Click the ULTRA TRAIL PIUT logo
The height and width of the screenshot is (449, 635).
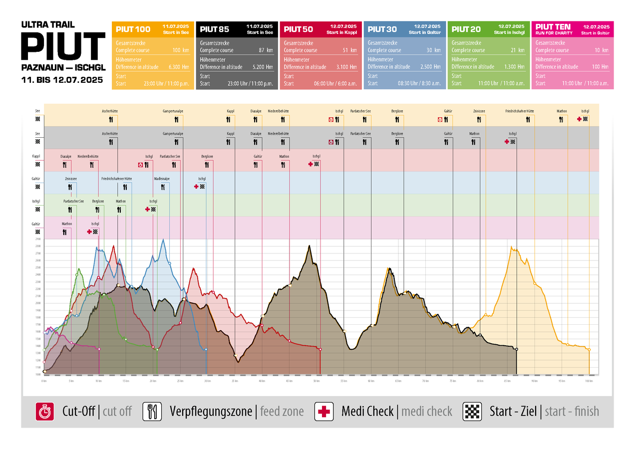click(63, 45)
